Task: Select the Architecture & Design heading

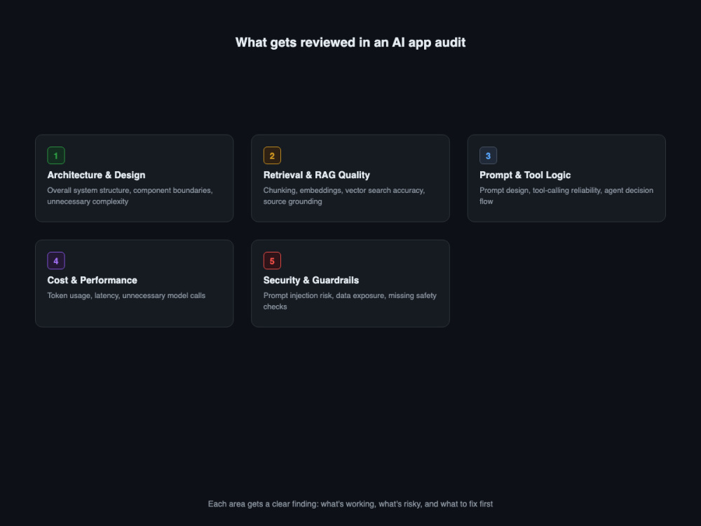Action: (x=96, y=175)
